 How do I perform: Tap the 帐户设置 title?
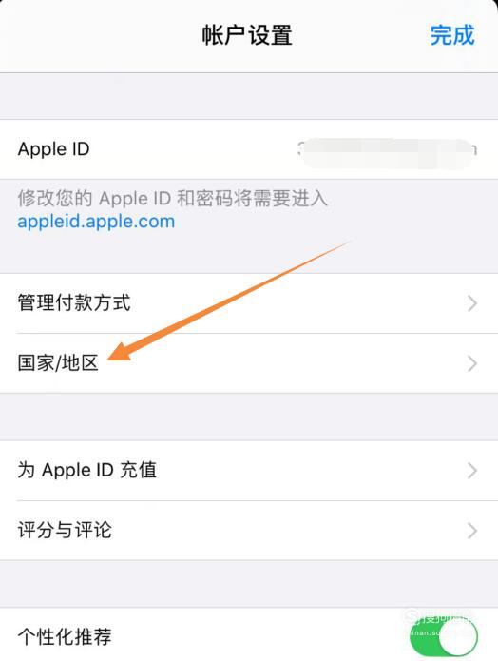pos(247,35)
